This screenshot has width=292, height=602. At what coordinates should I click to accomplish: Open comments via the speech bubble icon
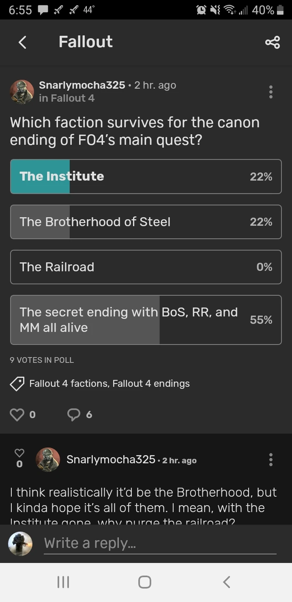coord(73,415)
